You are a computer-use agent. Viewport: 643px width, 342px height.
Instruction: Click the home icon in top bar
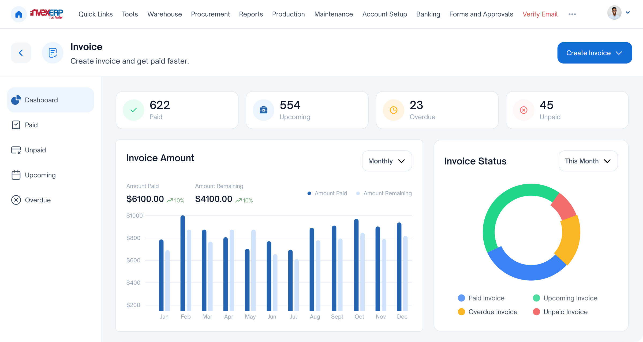(x=18, y=14)
